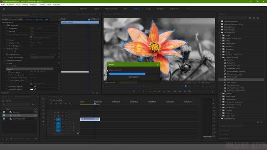Viewport: 267px width, 150px height.
Task: Open the white color swatch
Action: (x=32, y=89)
